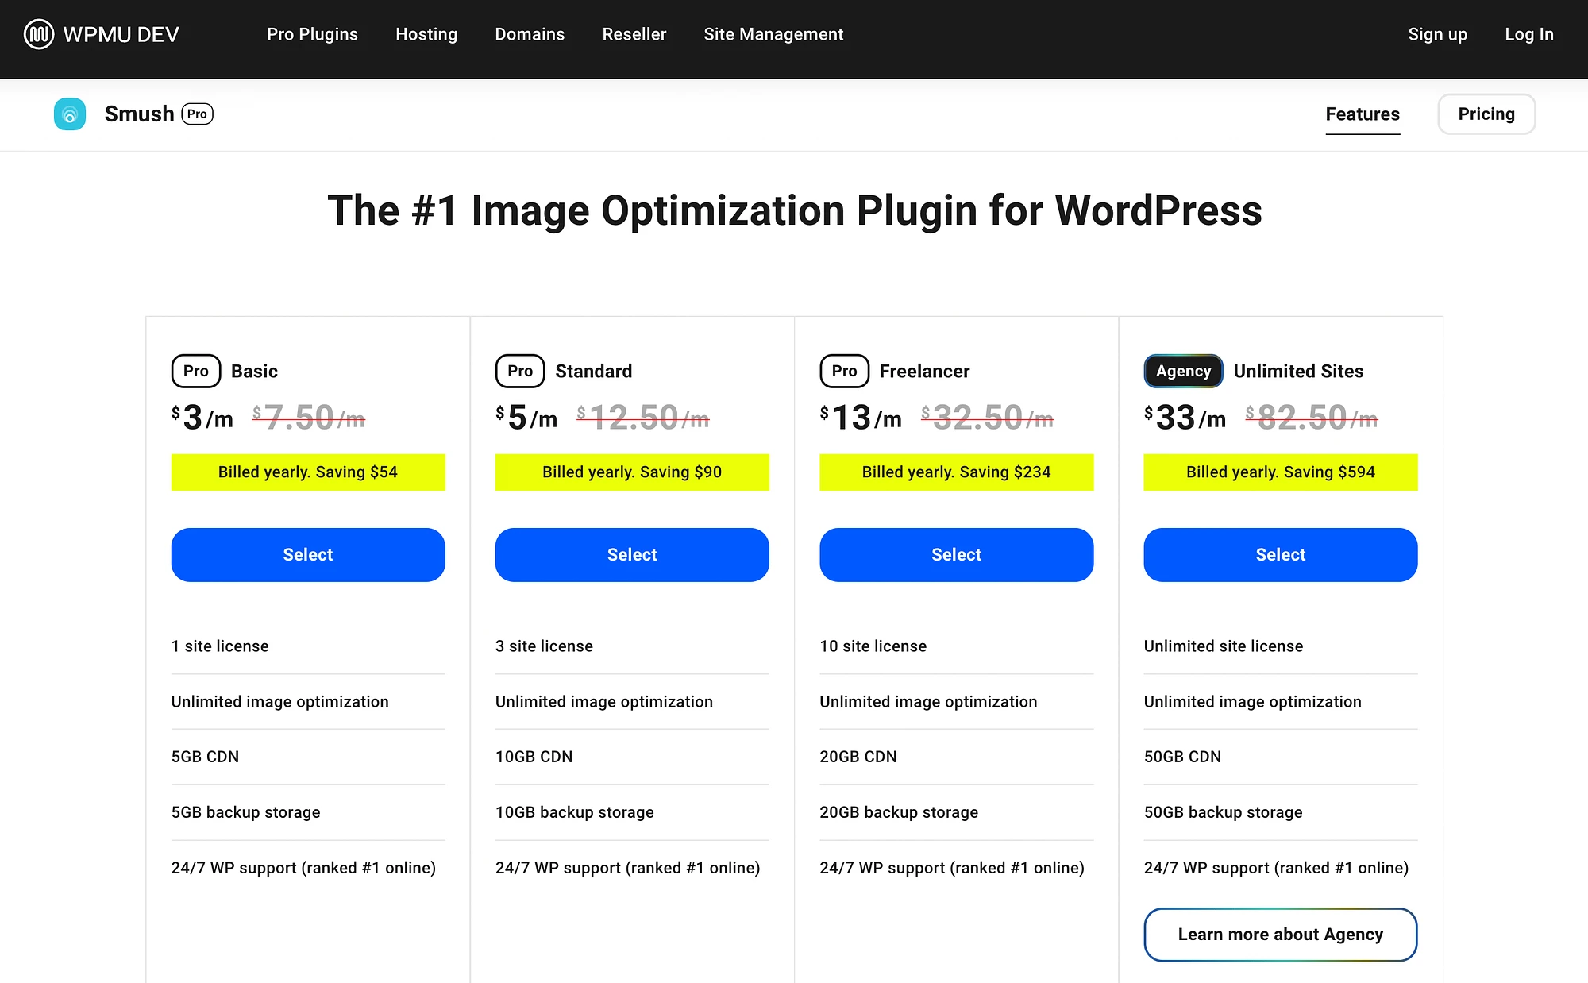1588x983 pixels.
Task: Select the Basic plan with Select button
Action: click(306, 554)
